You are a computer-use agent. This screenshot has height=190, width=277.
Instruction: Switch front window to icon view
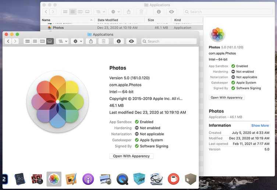click(27, 41)
